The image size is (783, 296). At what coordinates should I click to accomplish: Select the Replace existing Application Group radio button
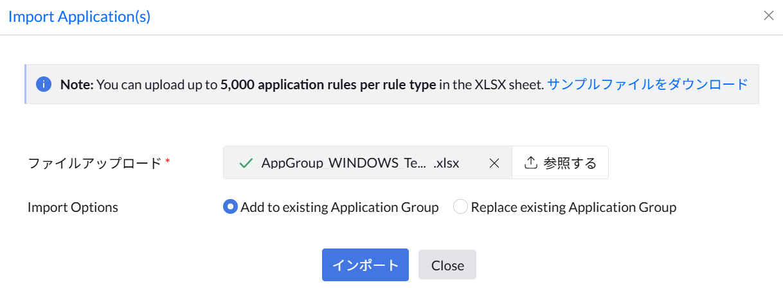point(460,207)
